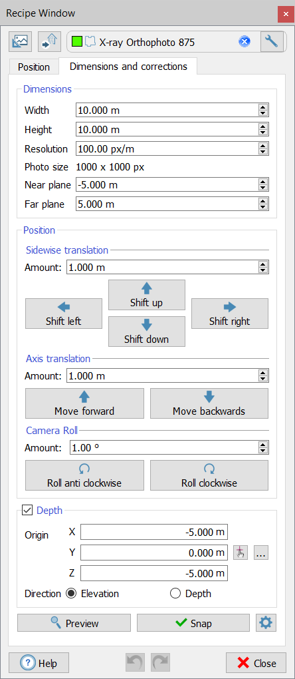Click the green color swatch
Viewport: 295px width, 679px height.
(77, 42)
